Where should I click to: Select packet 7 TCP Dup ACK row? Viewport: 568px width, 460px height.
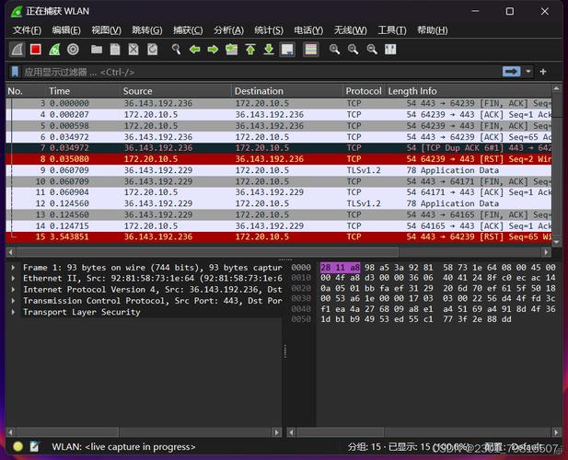[279, 148]
